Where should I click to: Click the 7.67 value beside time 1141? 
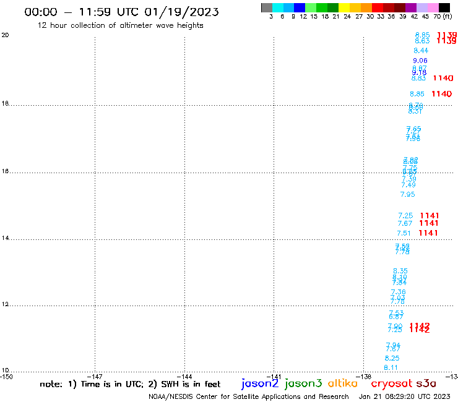point(405,223)
